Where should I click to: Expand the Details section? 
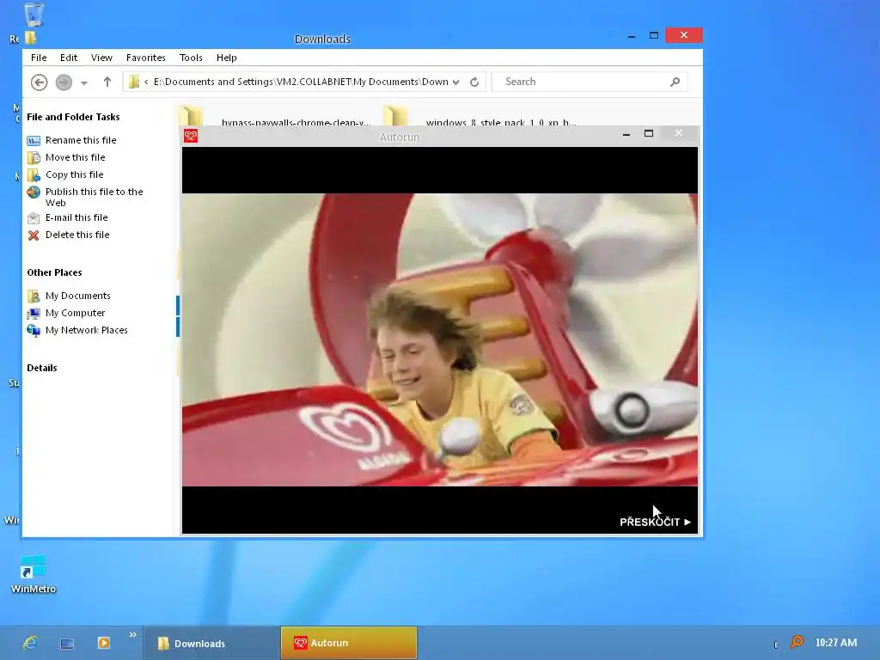coord(42,368)
